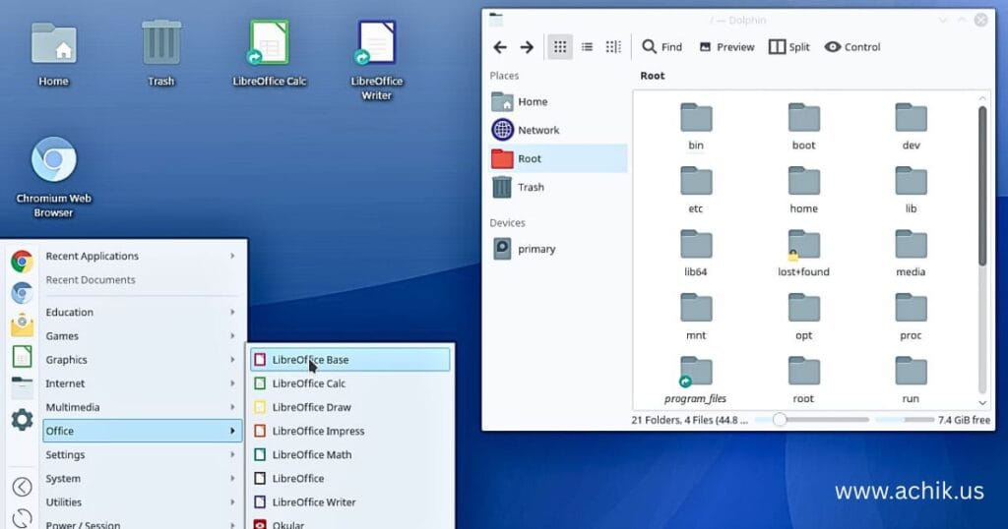Expand the System category

pyautogui.click(x=142, y=478)
